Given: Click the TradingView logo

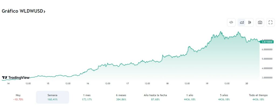Looking at the screenshot, I should 16,78.
